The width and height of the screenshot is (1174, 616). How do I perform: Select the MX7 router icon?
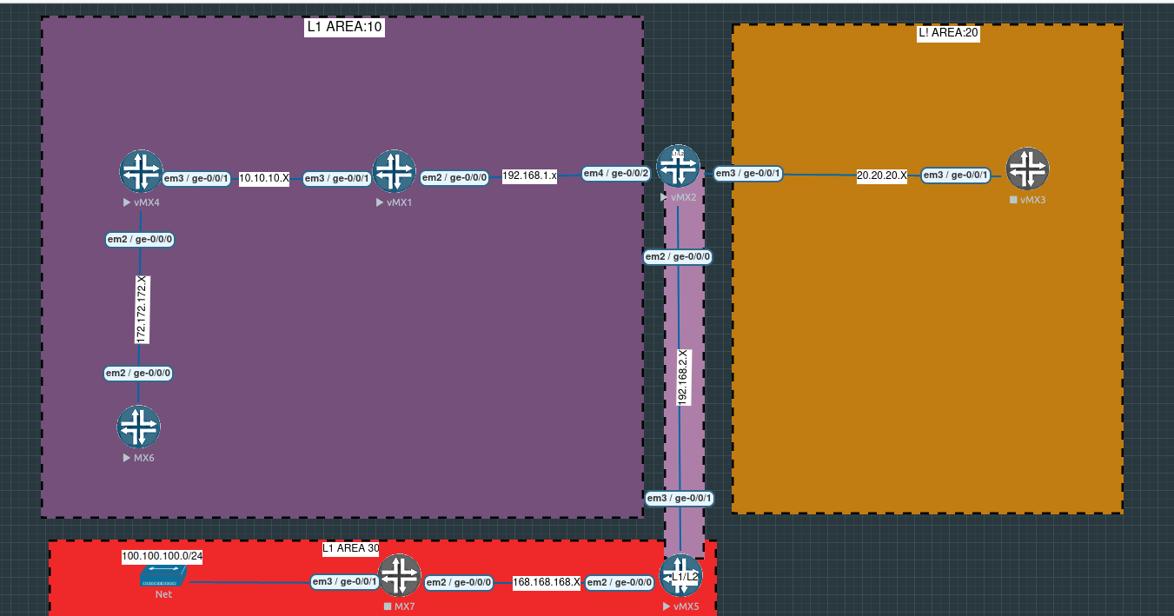[400, 574]
